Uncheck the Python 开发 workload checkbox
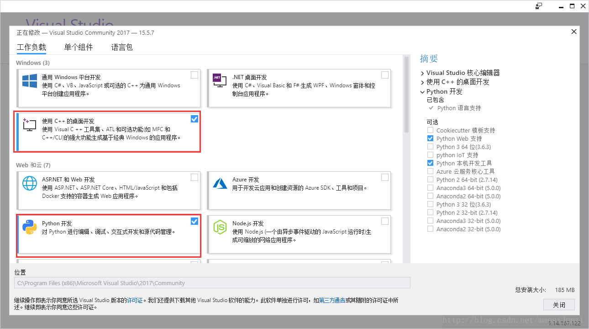The width and height of the screenshot is (589, 329). 195,221
